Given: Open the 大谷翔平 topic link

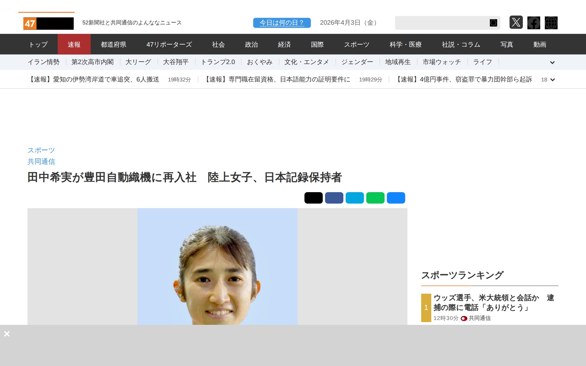Looking at the screenshot, I should tap(175, 62).
